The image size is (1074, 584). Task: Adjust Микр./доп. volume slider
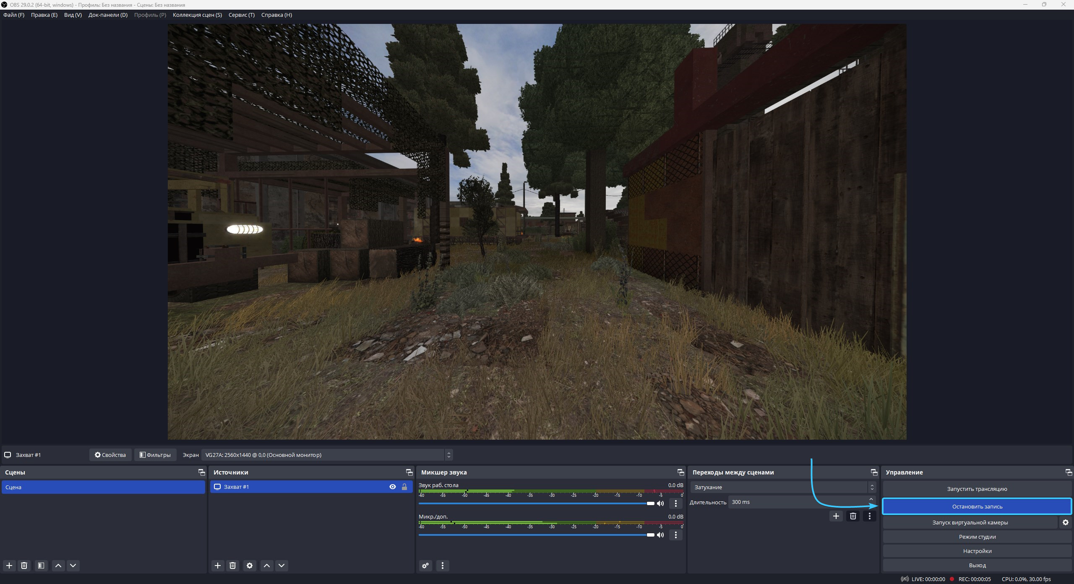pos(536,535)
